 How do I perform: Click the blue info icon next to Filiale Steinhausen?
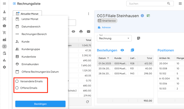tap(142, 16)
